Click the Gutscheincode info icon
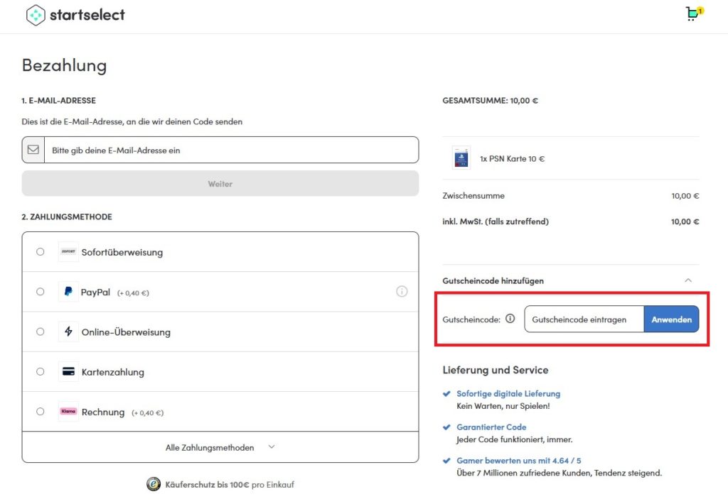 (510, 319)
